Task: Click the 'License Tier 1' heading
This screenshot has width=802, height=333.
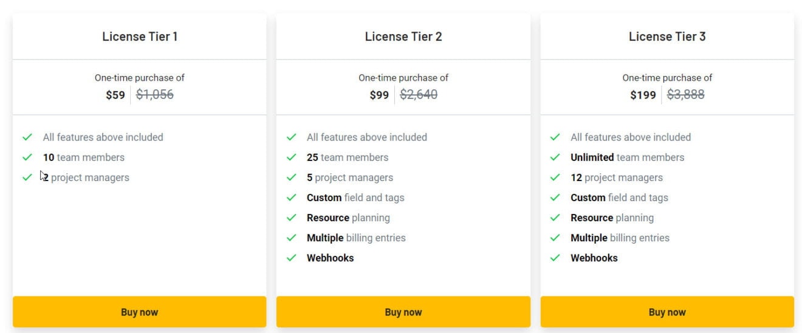Action: click(x=140, y=36)
